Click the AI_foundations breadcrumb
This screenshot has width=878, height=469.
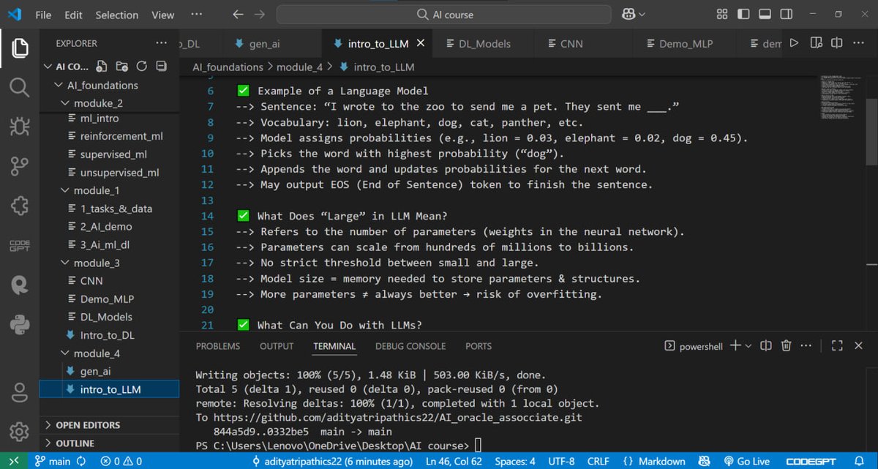tap(228, 67)
